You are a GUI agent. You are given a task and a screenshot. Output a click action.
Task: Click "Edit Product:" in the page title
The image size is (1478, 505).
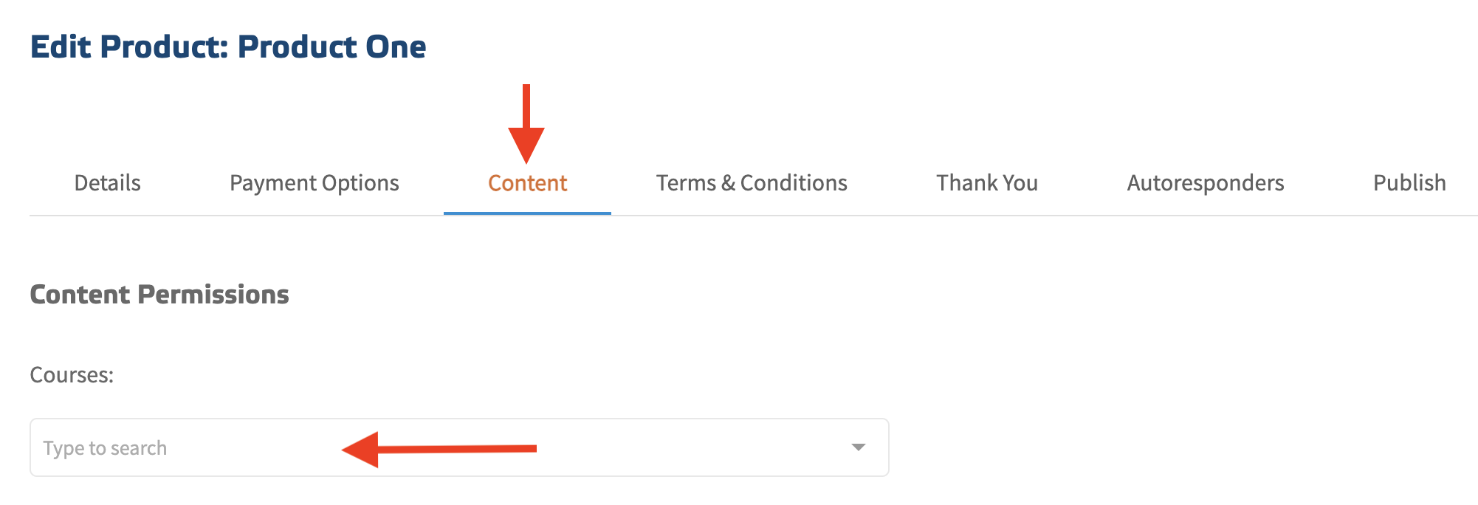pos(130,47)
